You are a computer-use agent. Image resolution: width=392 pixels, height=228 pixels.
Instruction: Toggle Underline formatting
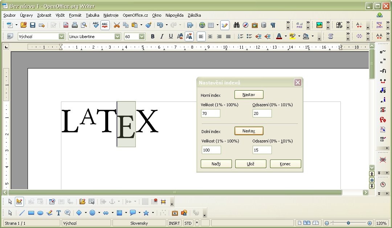point(171,37)
